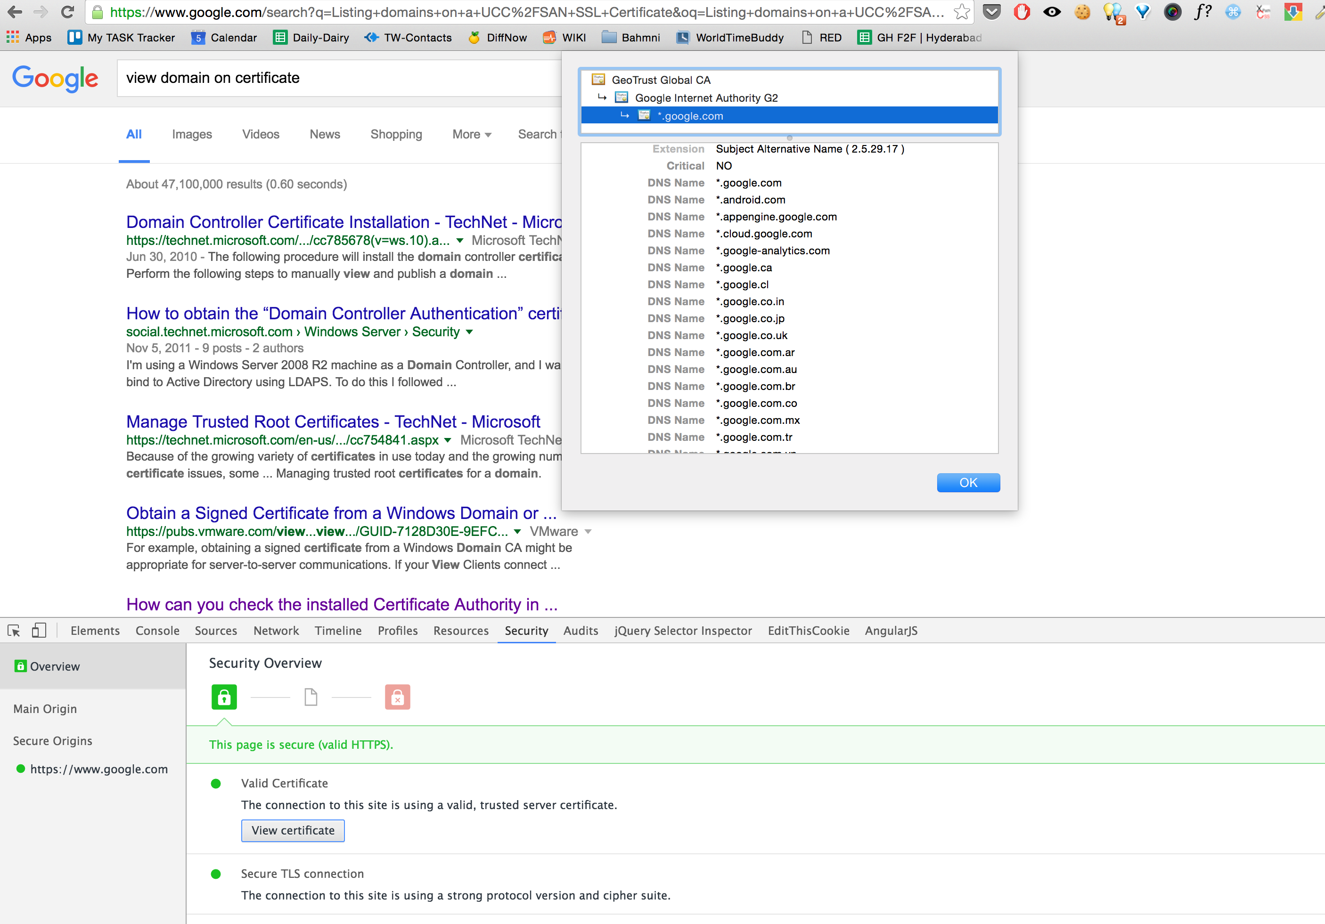1325x924 pixels.
Task: Click the inspect element cursor icon
Action: (x=14, y=631)
